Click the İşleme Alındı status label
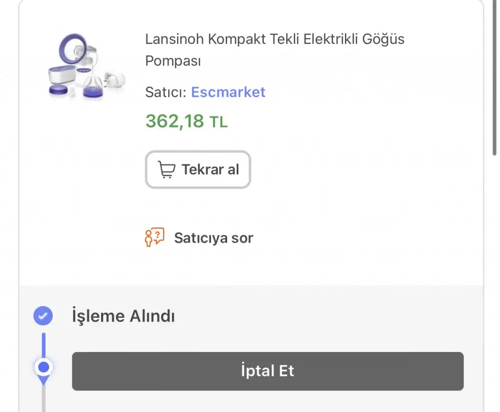 point(123,316)
